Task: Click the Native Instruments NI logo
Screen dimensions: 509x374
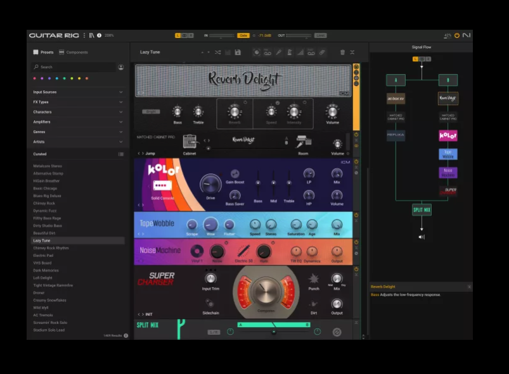Action: tap(467, 35)
